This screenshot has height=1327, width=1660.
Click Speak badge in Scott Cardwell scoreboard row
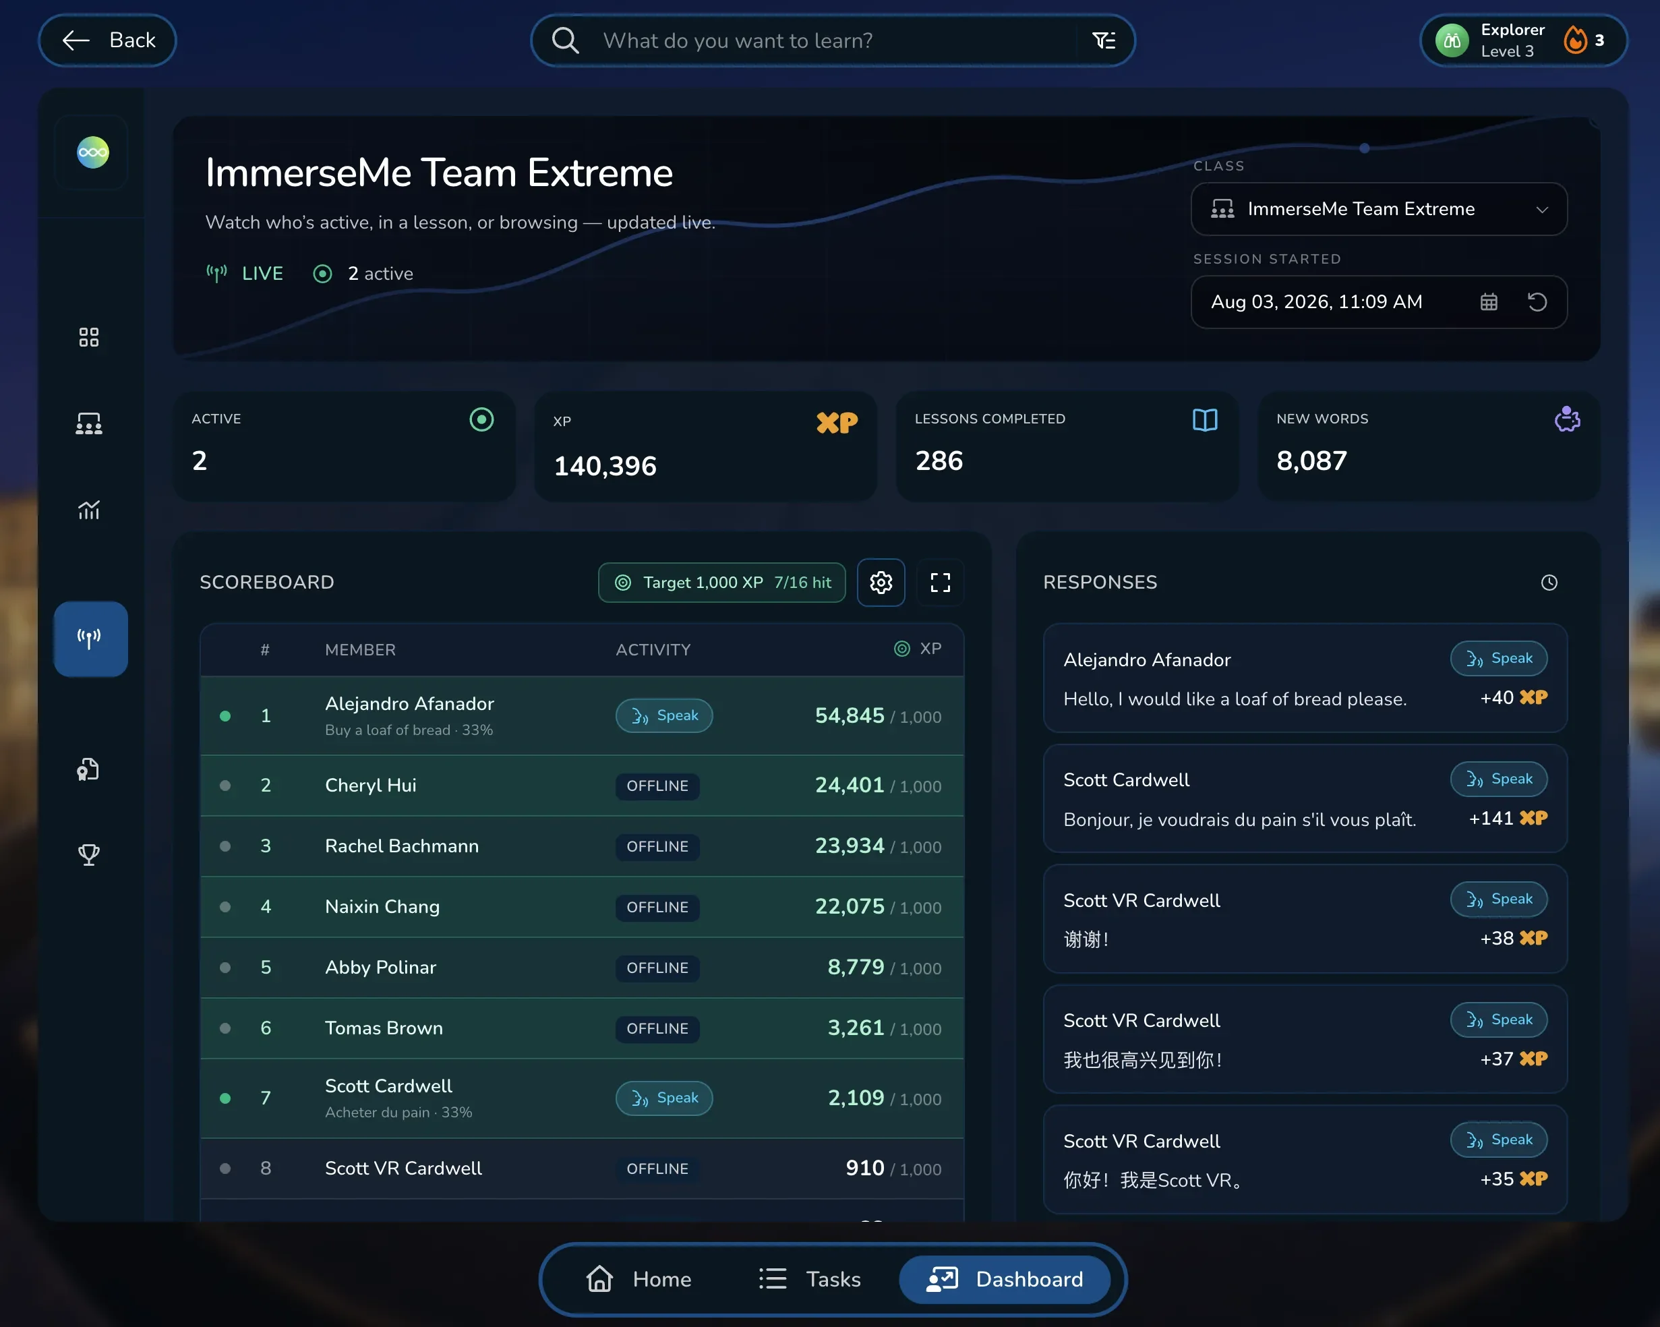663,1098
